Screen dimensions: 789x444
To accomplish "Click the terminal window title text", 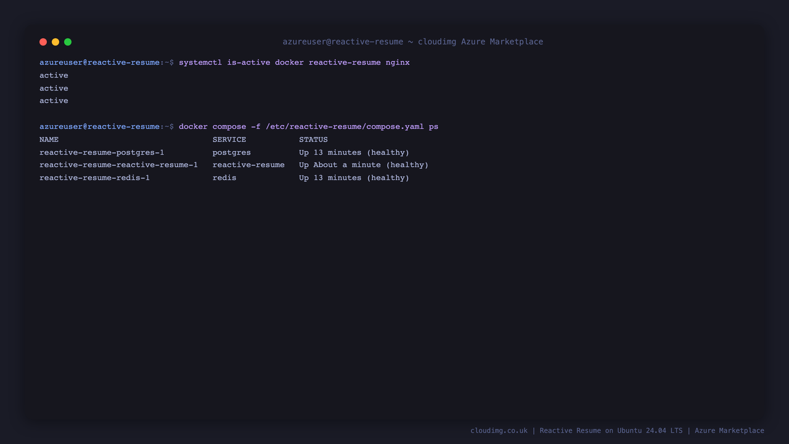I will point(413,42).
